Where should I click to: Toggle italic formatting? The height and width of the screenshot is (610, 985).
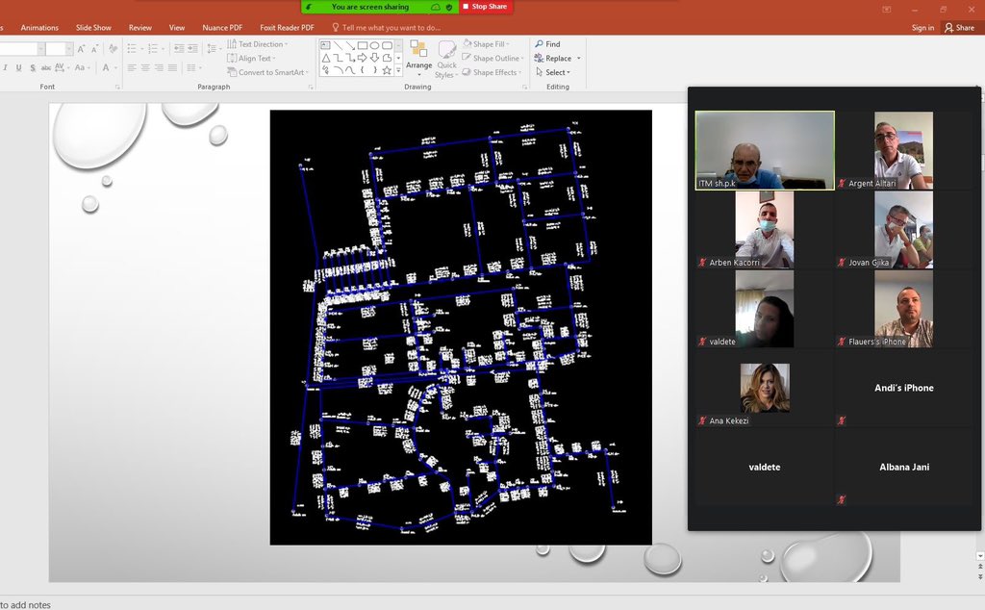point(5,68)
